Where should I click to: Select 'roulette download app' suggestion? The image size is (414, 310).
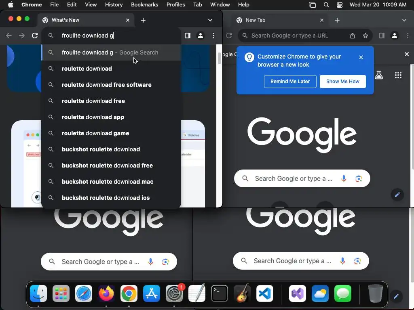click(x=111, y=117)
